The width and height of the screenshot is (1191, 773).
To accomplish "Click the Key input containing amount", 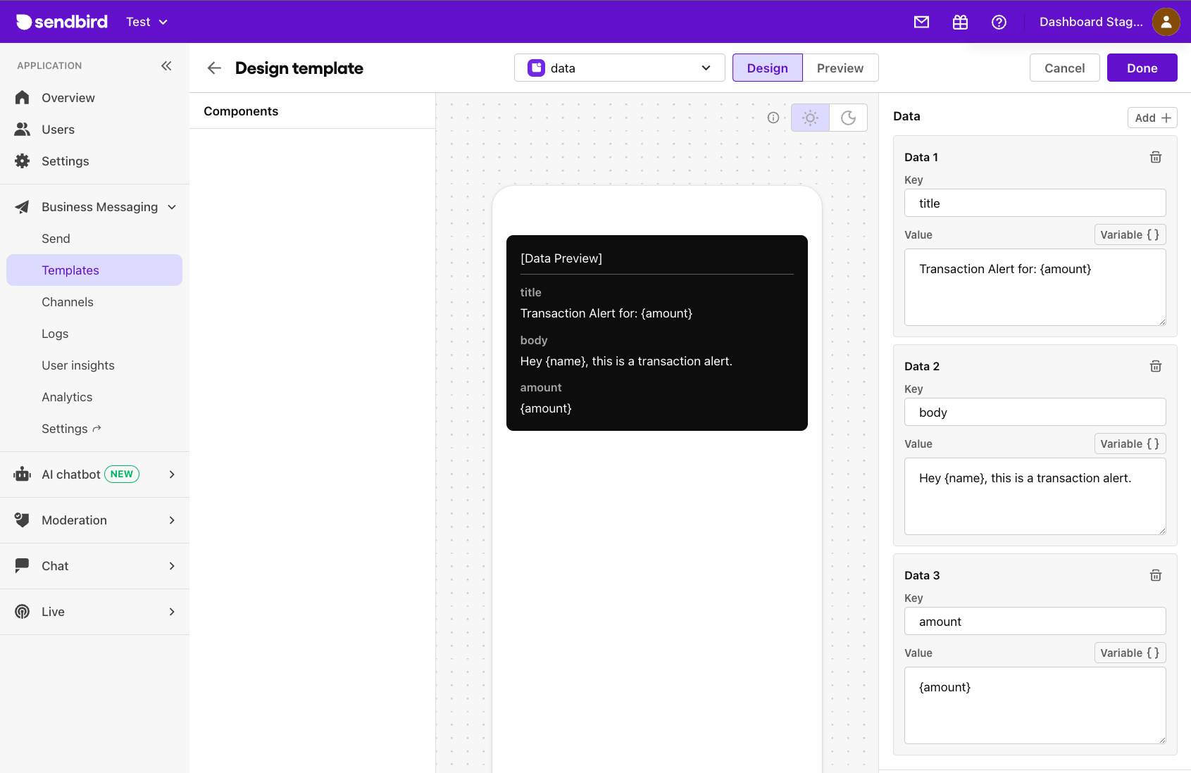I will click(x=1035, y=621).
